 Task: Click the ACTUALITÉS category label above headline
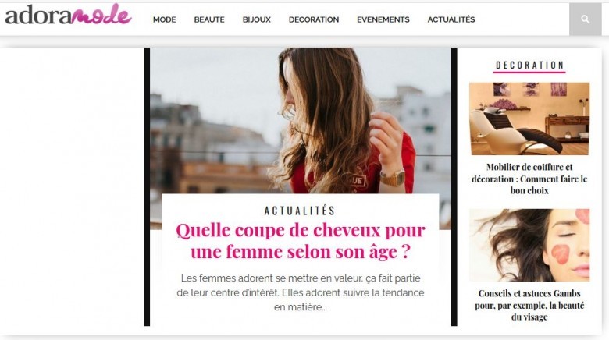pyautogui.click(x=300, y=211)
